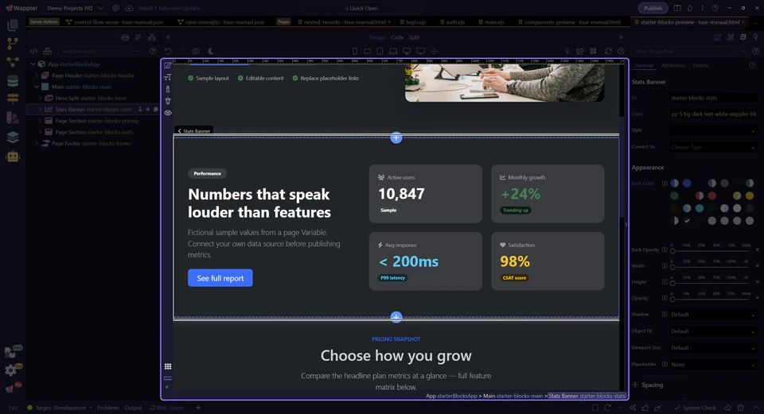The height and width of the screenshot is (414, 764).
Task: Open the Output panel in status bar
Action: [133, 408]
